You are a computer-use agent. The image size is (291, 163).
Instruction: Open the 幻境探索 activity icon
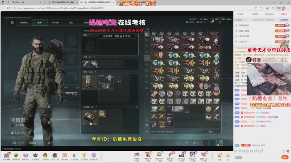point(35,156)
